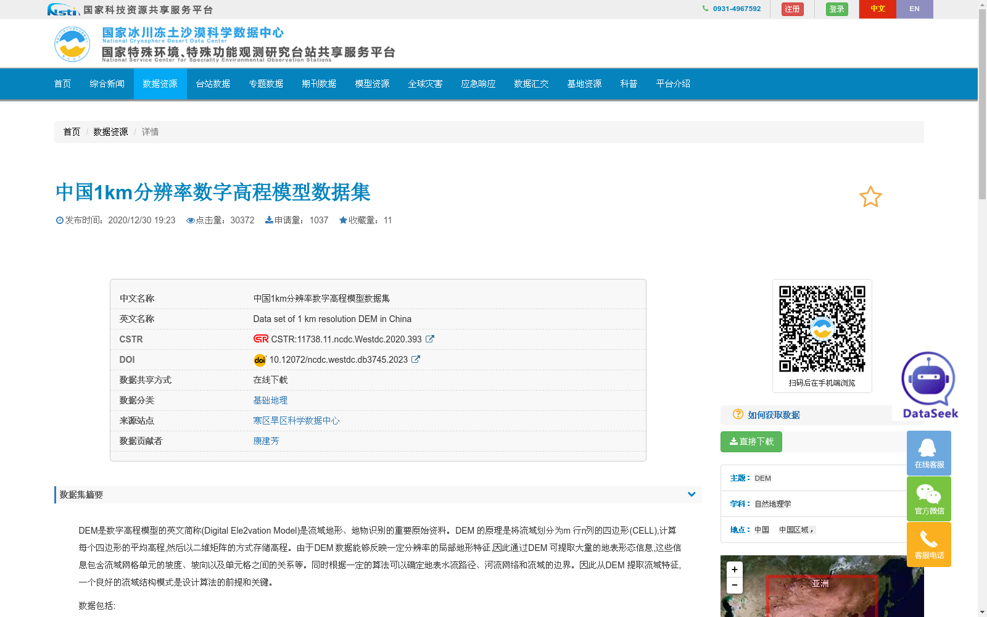Click the data center circular logo
Screen dimensions: 987x617
point(72,44)
